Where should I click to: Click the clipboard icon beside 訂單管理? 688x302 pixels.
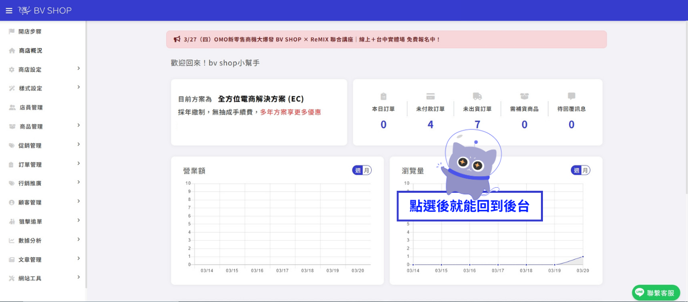(12, 165)
